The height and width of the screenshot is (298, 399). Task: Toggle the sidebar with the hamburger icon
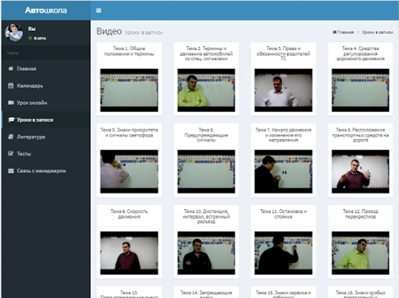(x=99, y=11)
